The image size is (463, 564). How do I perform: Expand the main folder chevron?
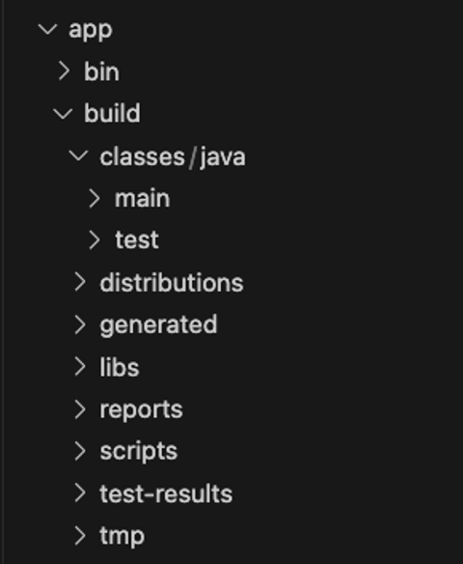click(x=95, y=199)
